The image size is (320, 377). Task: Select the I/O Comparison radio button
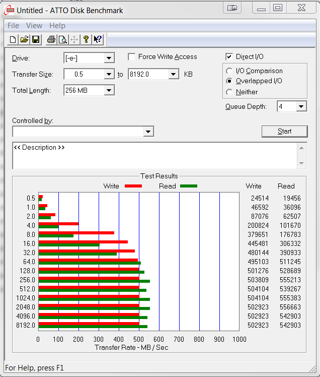click(x=229, y=71)
